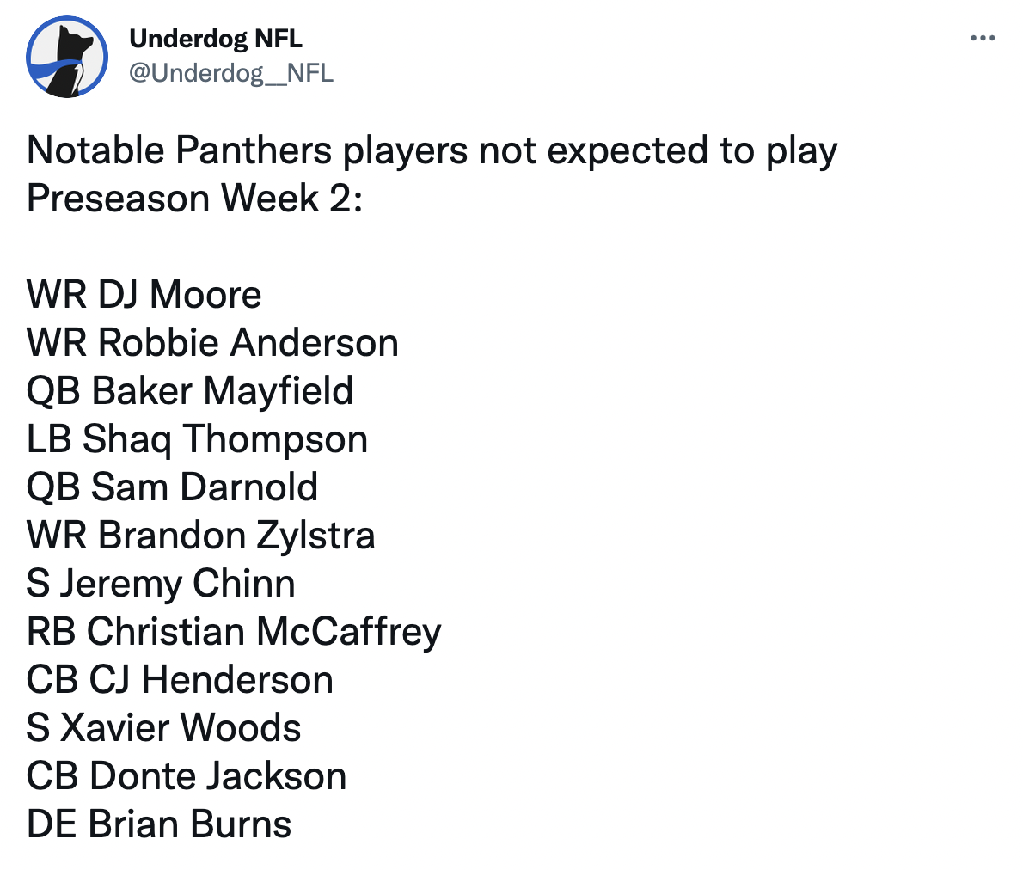This screenshot has height=870, width=1023.
Task: Click the "QB Sam Darnold" line
Action: (x=172, y=487)
